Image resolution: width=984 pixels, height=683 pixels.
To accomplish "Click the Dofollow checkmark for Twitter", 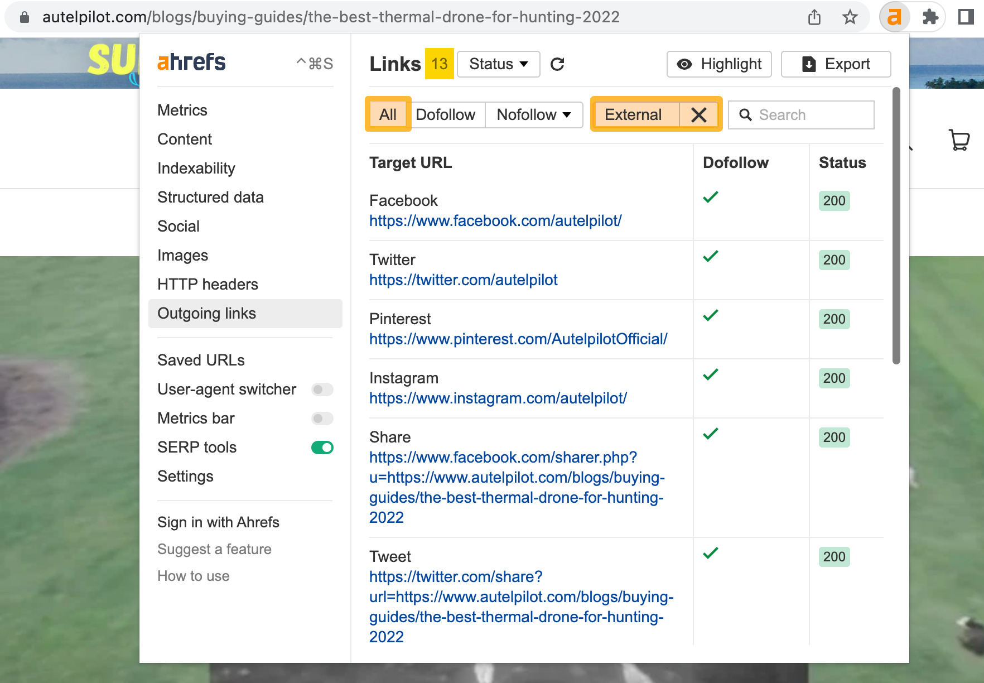I will point(711,256).
